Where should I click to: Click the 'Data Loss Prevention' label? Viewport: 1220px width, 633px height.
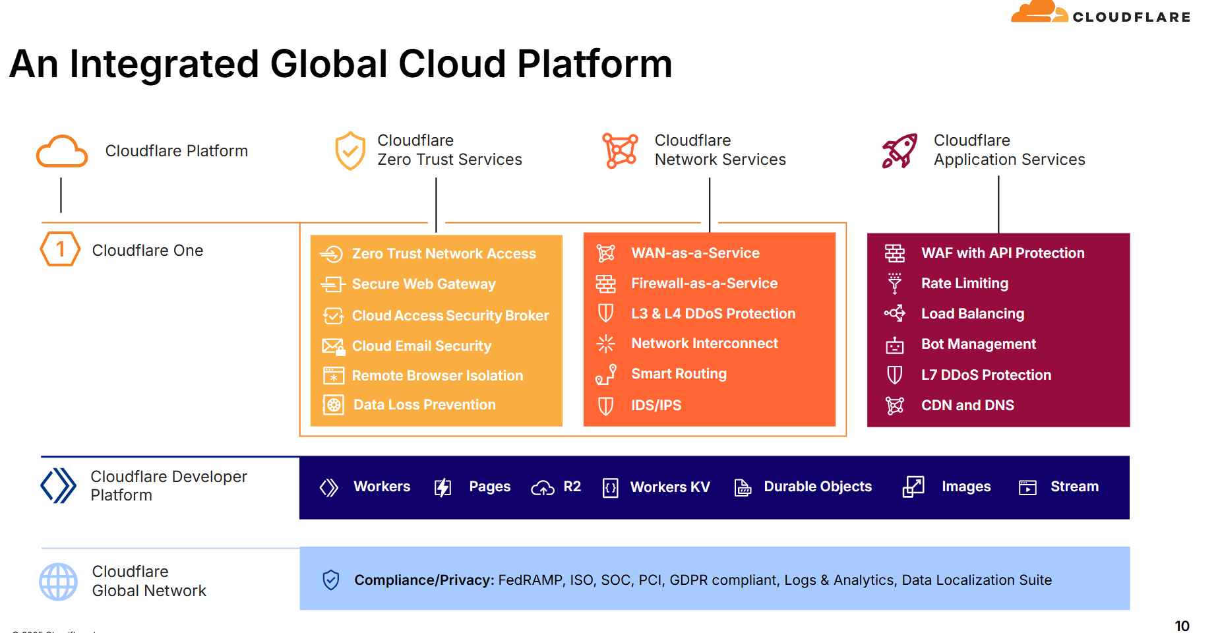click(425, 405)
